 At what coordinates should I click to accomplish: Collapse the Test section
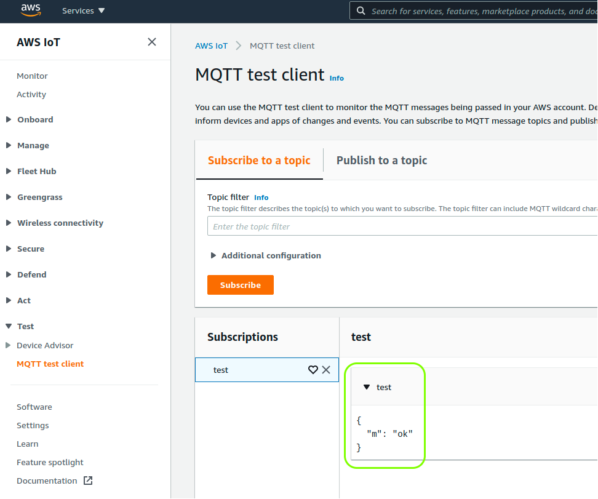(9, 326)
